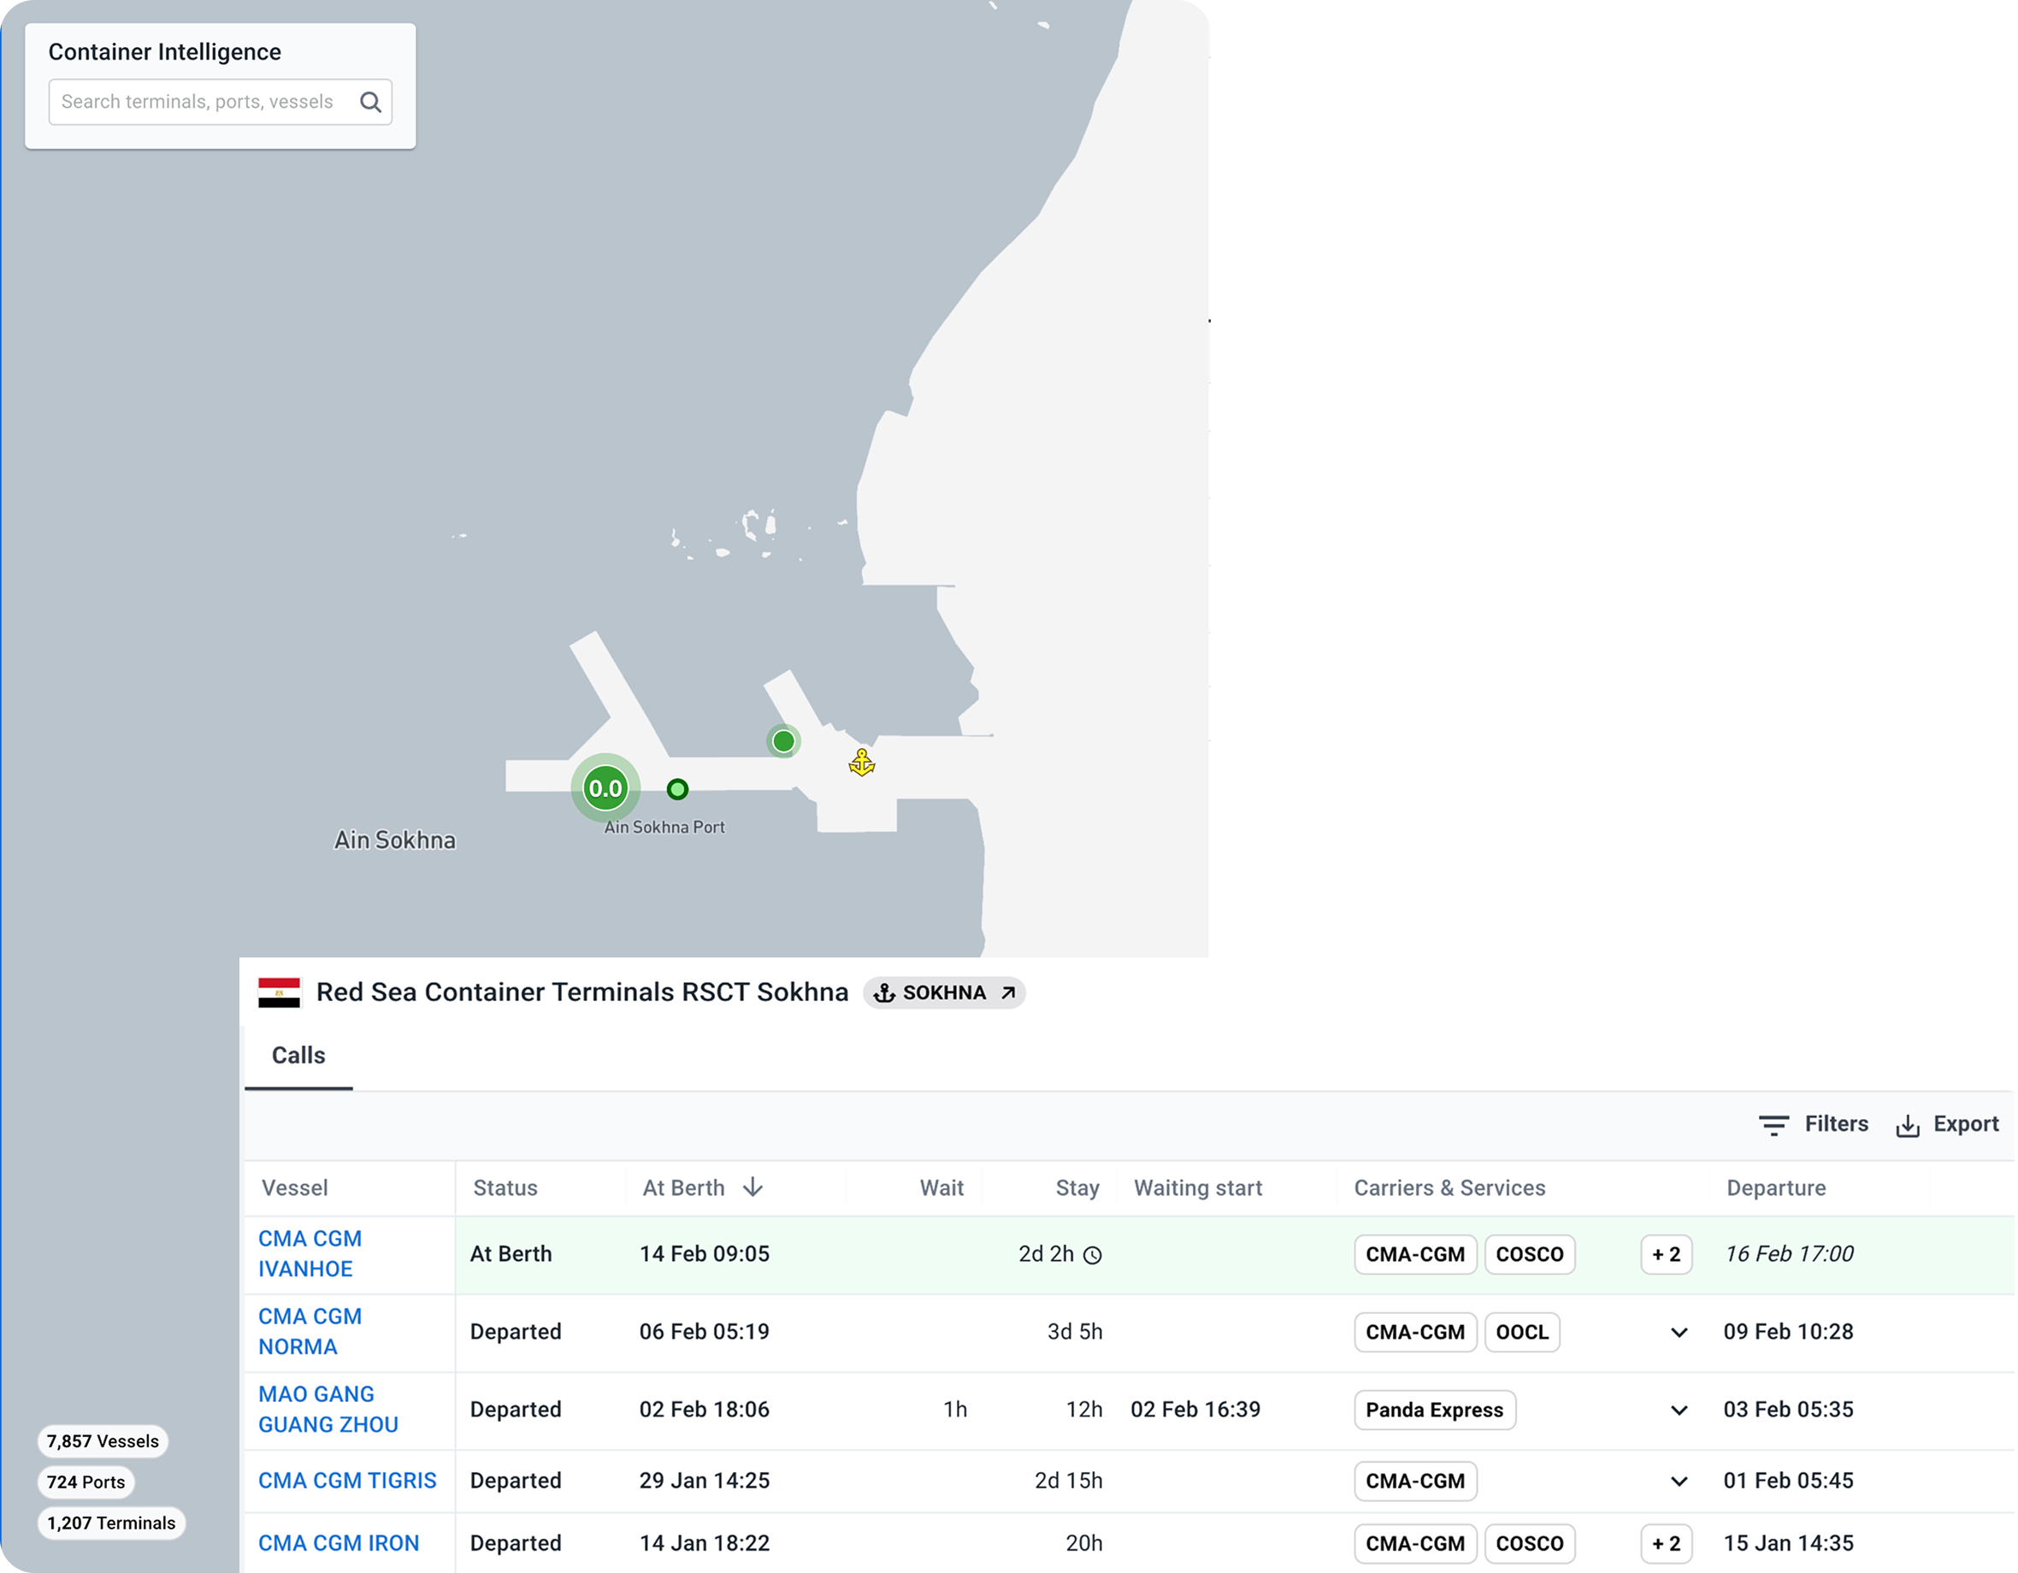Click the 1,207 Terminals counter pill
The width and height of the screenshot is (2018, 1573).
coord(111,1523)
